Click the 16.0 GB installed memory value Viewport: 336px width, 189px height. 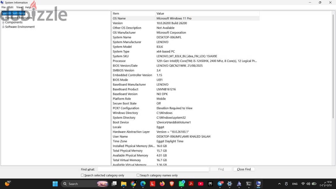click(x=162, y=146)
